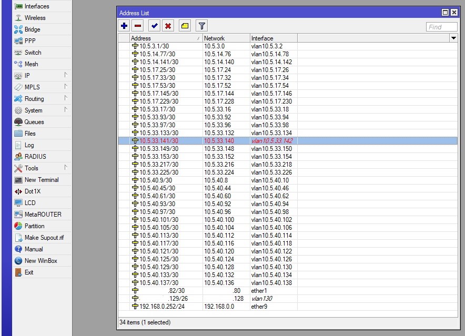
Task: Select address row 10.5.33.217/30
Action: tap(288, 165)
